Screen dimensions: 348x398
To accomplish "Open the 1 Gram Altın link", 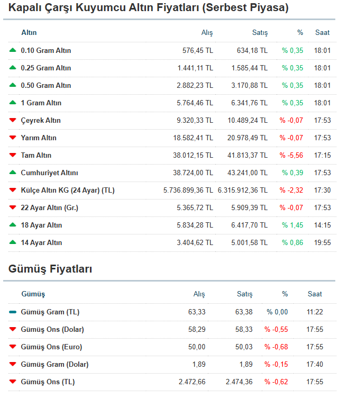I will [41, 103].
